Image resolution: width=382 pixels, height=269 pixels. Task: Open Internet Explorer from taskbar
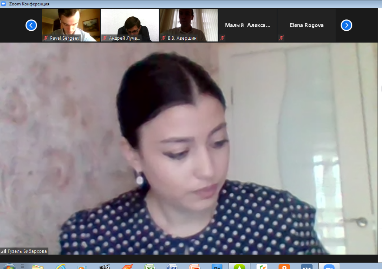tap(60, 266)
